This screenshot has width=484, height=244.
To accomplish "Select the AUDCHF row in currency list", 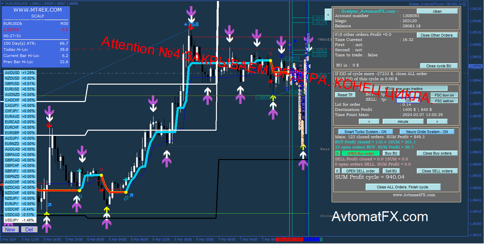I will pos(20,182).
